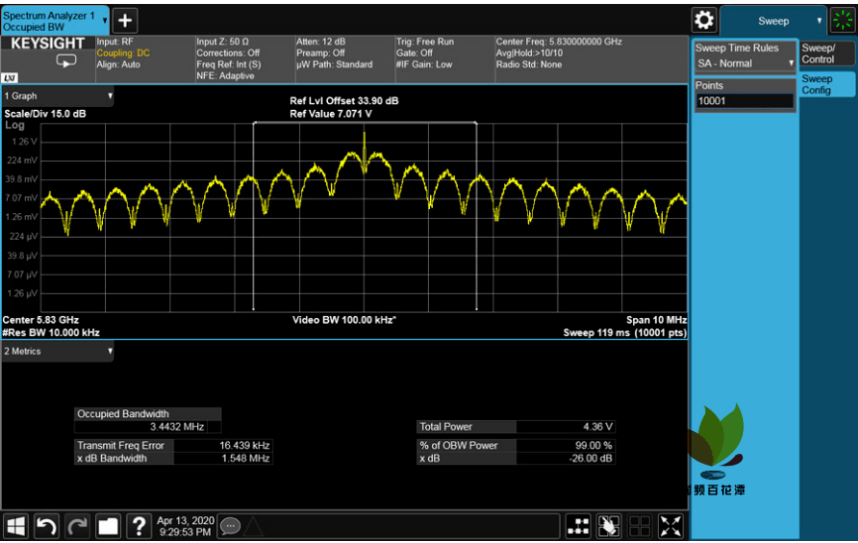This screenshot has width=858, height=543.
Task: Open the file folder icon
Action: pyautogui.click(x=108, y=527)
